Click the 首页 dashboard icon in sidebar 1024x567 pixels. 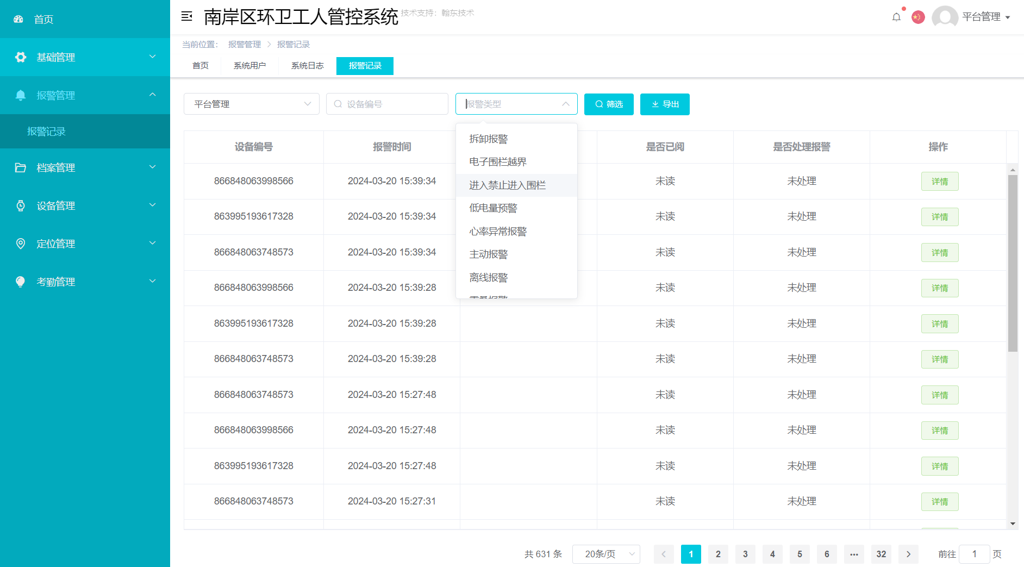coord(18,19)
